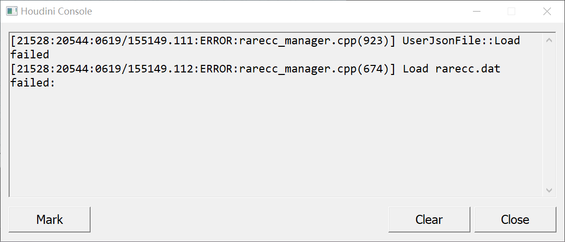Click the Houdini Console title text
565x242 pixels.
tap(56, 12)
